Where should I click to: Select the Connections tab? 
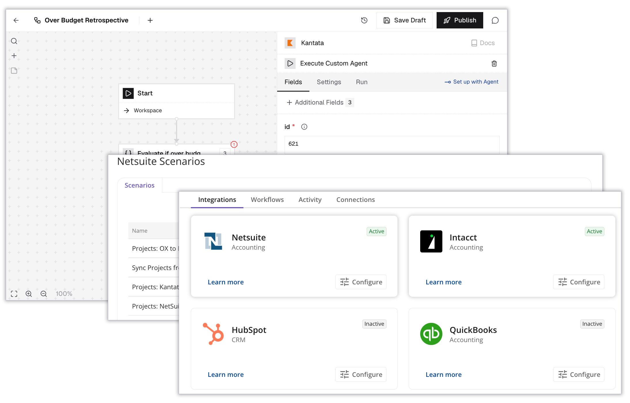(x=356, y=200)
